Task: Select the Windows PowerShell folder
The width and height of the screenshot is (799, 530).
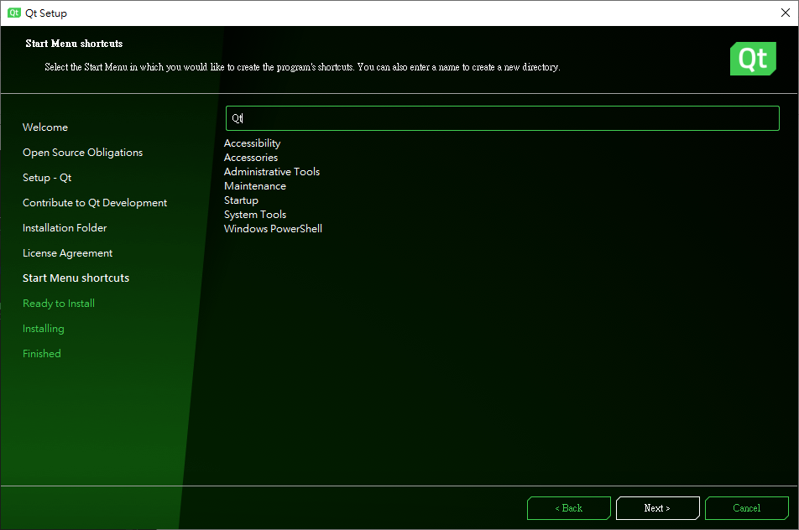Action: [x=273, y=229]
